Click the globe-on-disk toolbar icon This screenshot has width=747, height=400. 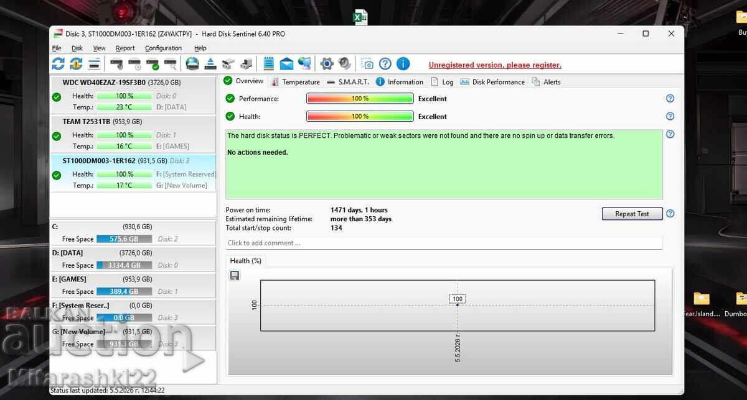192,63
